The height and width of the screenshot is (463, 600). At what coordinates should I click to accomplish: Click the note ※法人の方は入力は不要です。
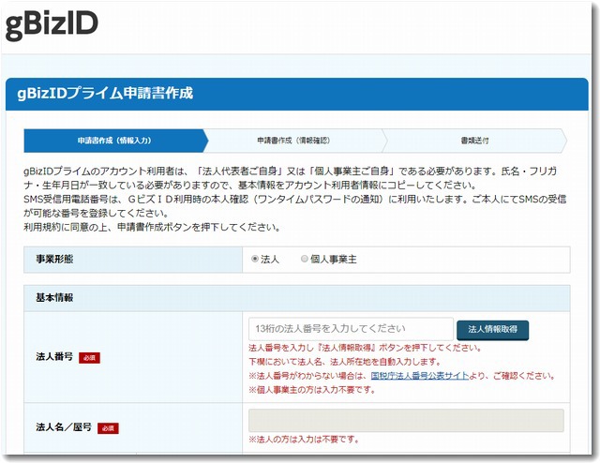coord(304,440)
